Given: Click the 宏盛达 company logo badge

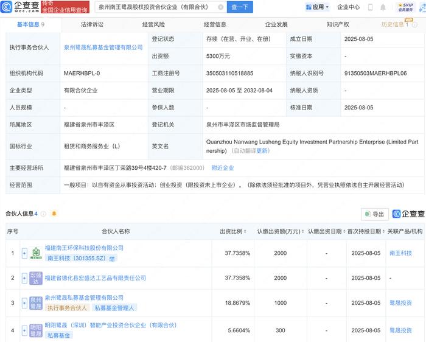Looking at the screenshot, I should [x=36, y=278].
